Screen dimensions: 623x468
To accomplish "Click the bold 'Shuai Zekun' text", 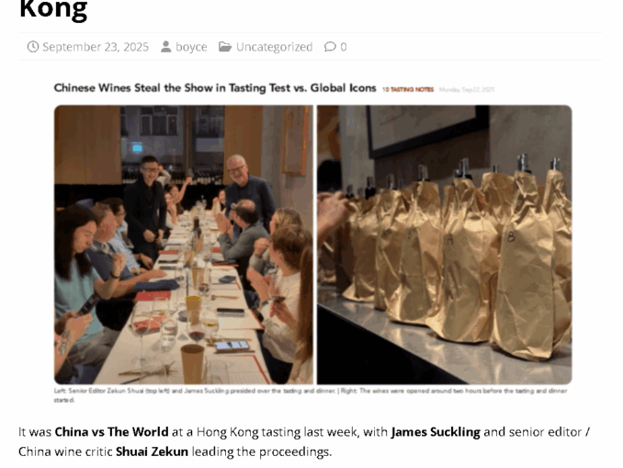I will (x=152, y=451).
